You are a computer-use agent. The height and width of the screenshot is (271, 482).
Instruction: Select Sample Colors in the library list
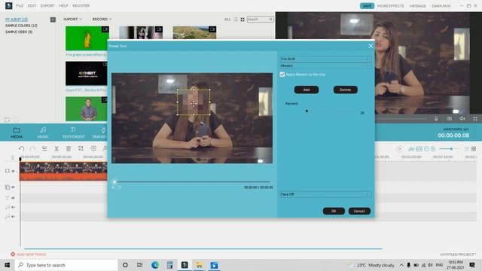(21, 26)
